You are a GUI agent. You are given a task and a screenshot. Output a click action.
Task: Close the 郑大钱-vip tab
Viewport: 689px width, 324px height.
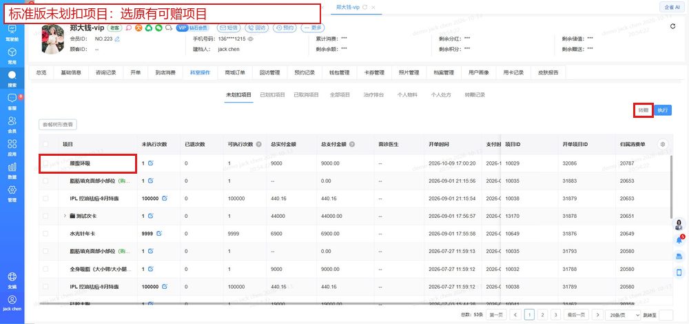[373, 8]
